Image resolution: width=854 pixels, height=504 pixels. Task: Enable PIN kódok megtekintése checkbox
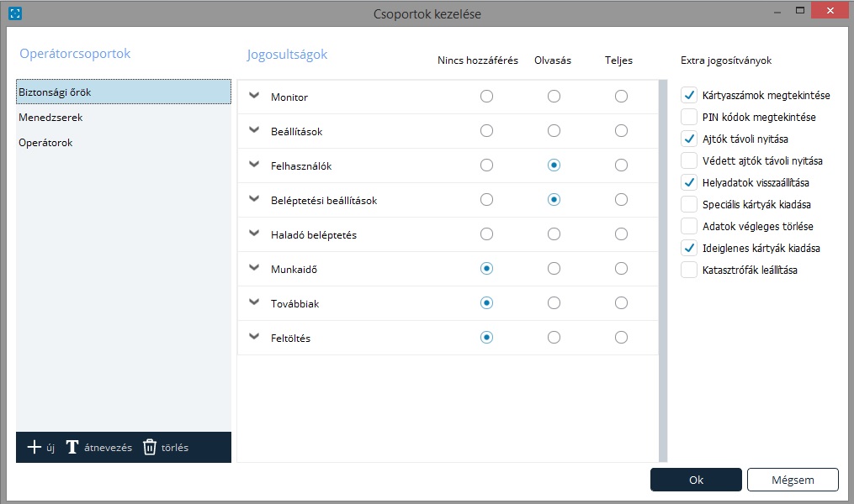[x=689, y=117]
